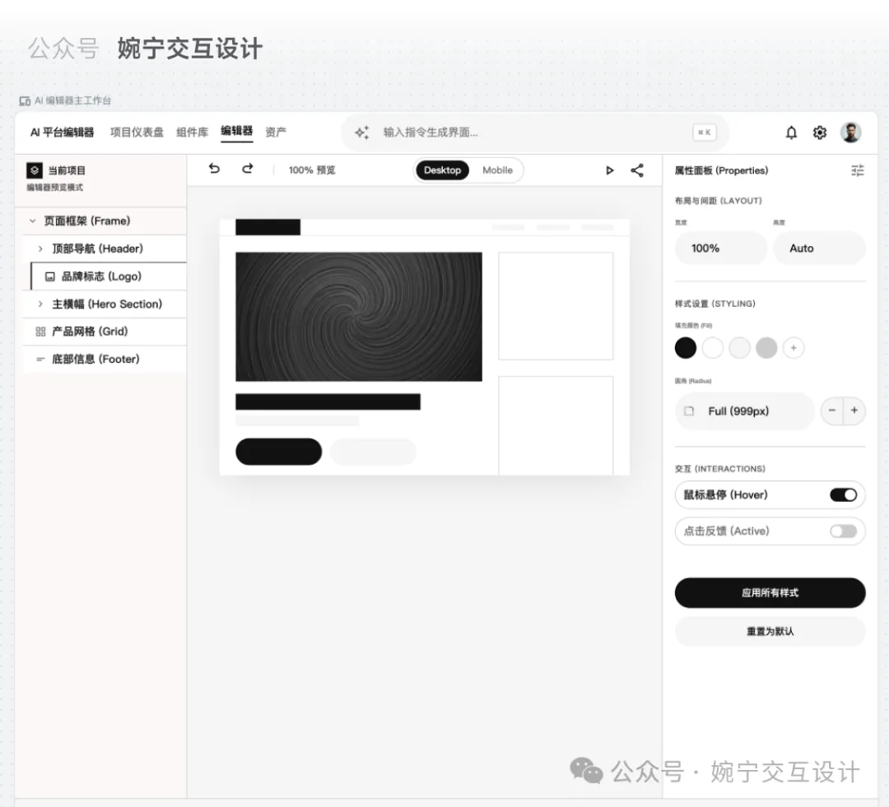Click the black pill button on canvas
This screenshot has height=807, width=889.
[278, 452]
